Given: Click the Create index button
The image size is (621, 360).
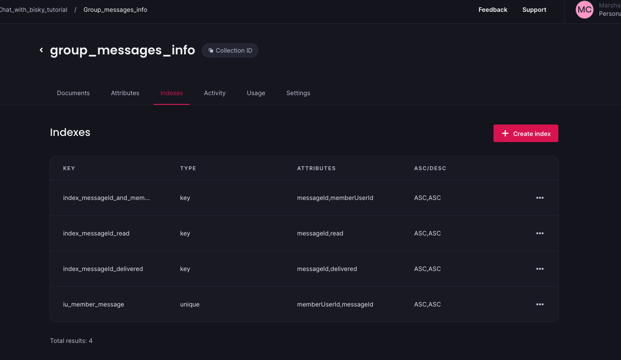Looking at the screenshot, I should 525,133.
